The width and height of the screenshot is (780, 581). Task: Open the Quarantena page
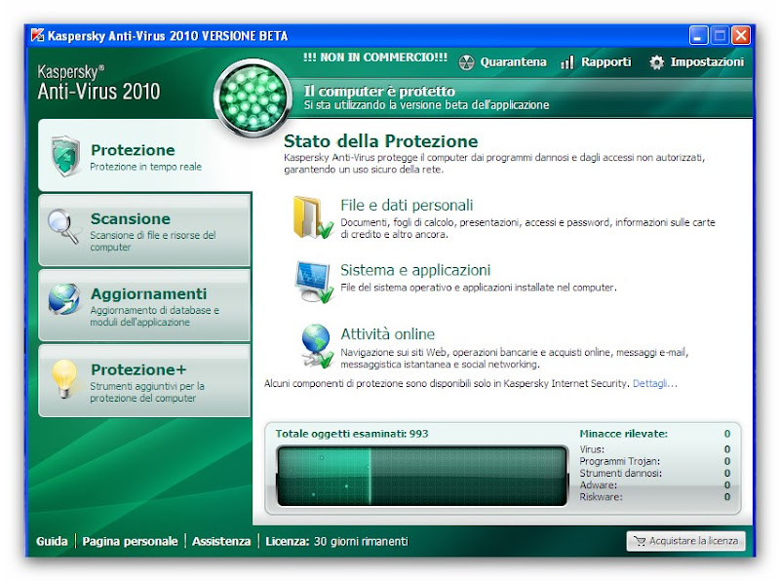click(502, 62)
